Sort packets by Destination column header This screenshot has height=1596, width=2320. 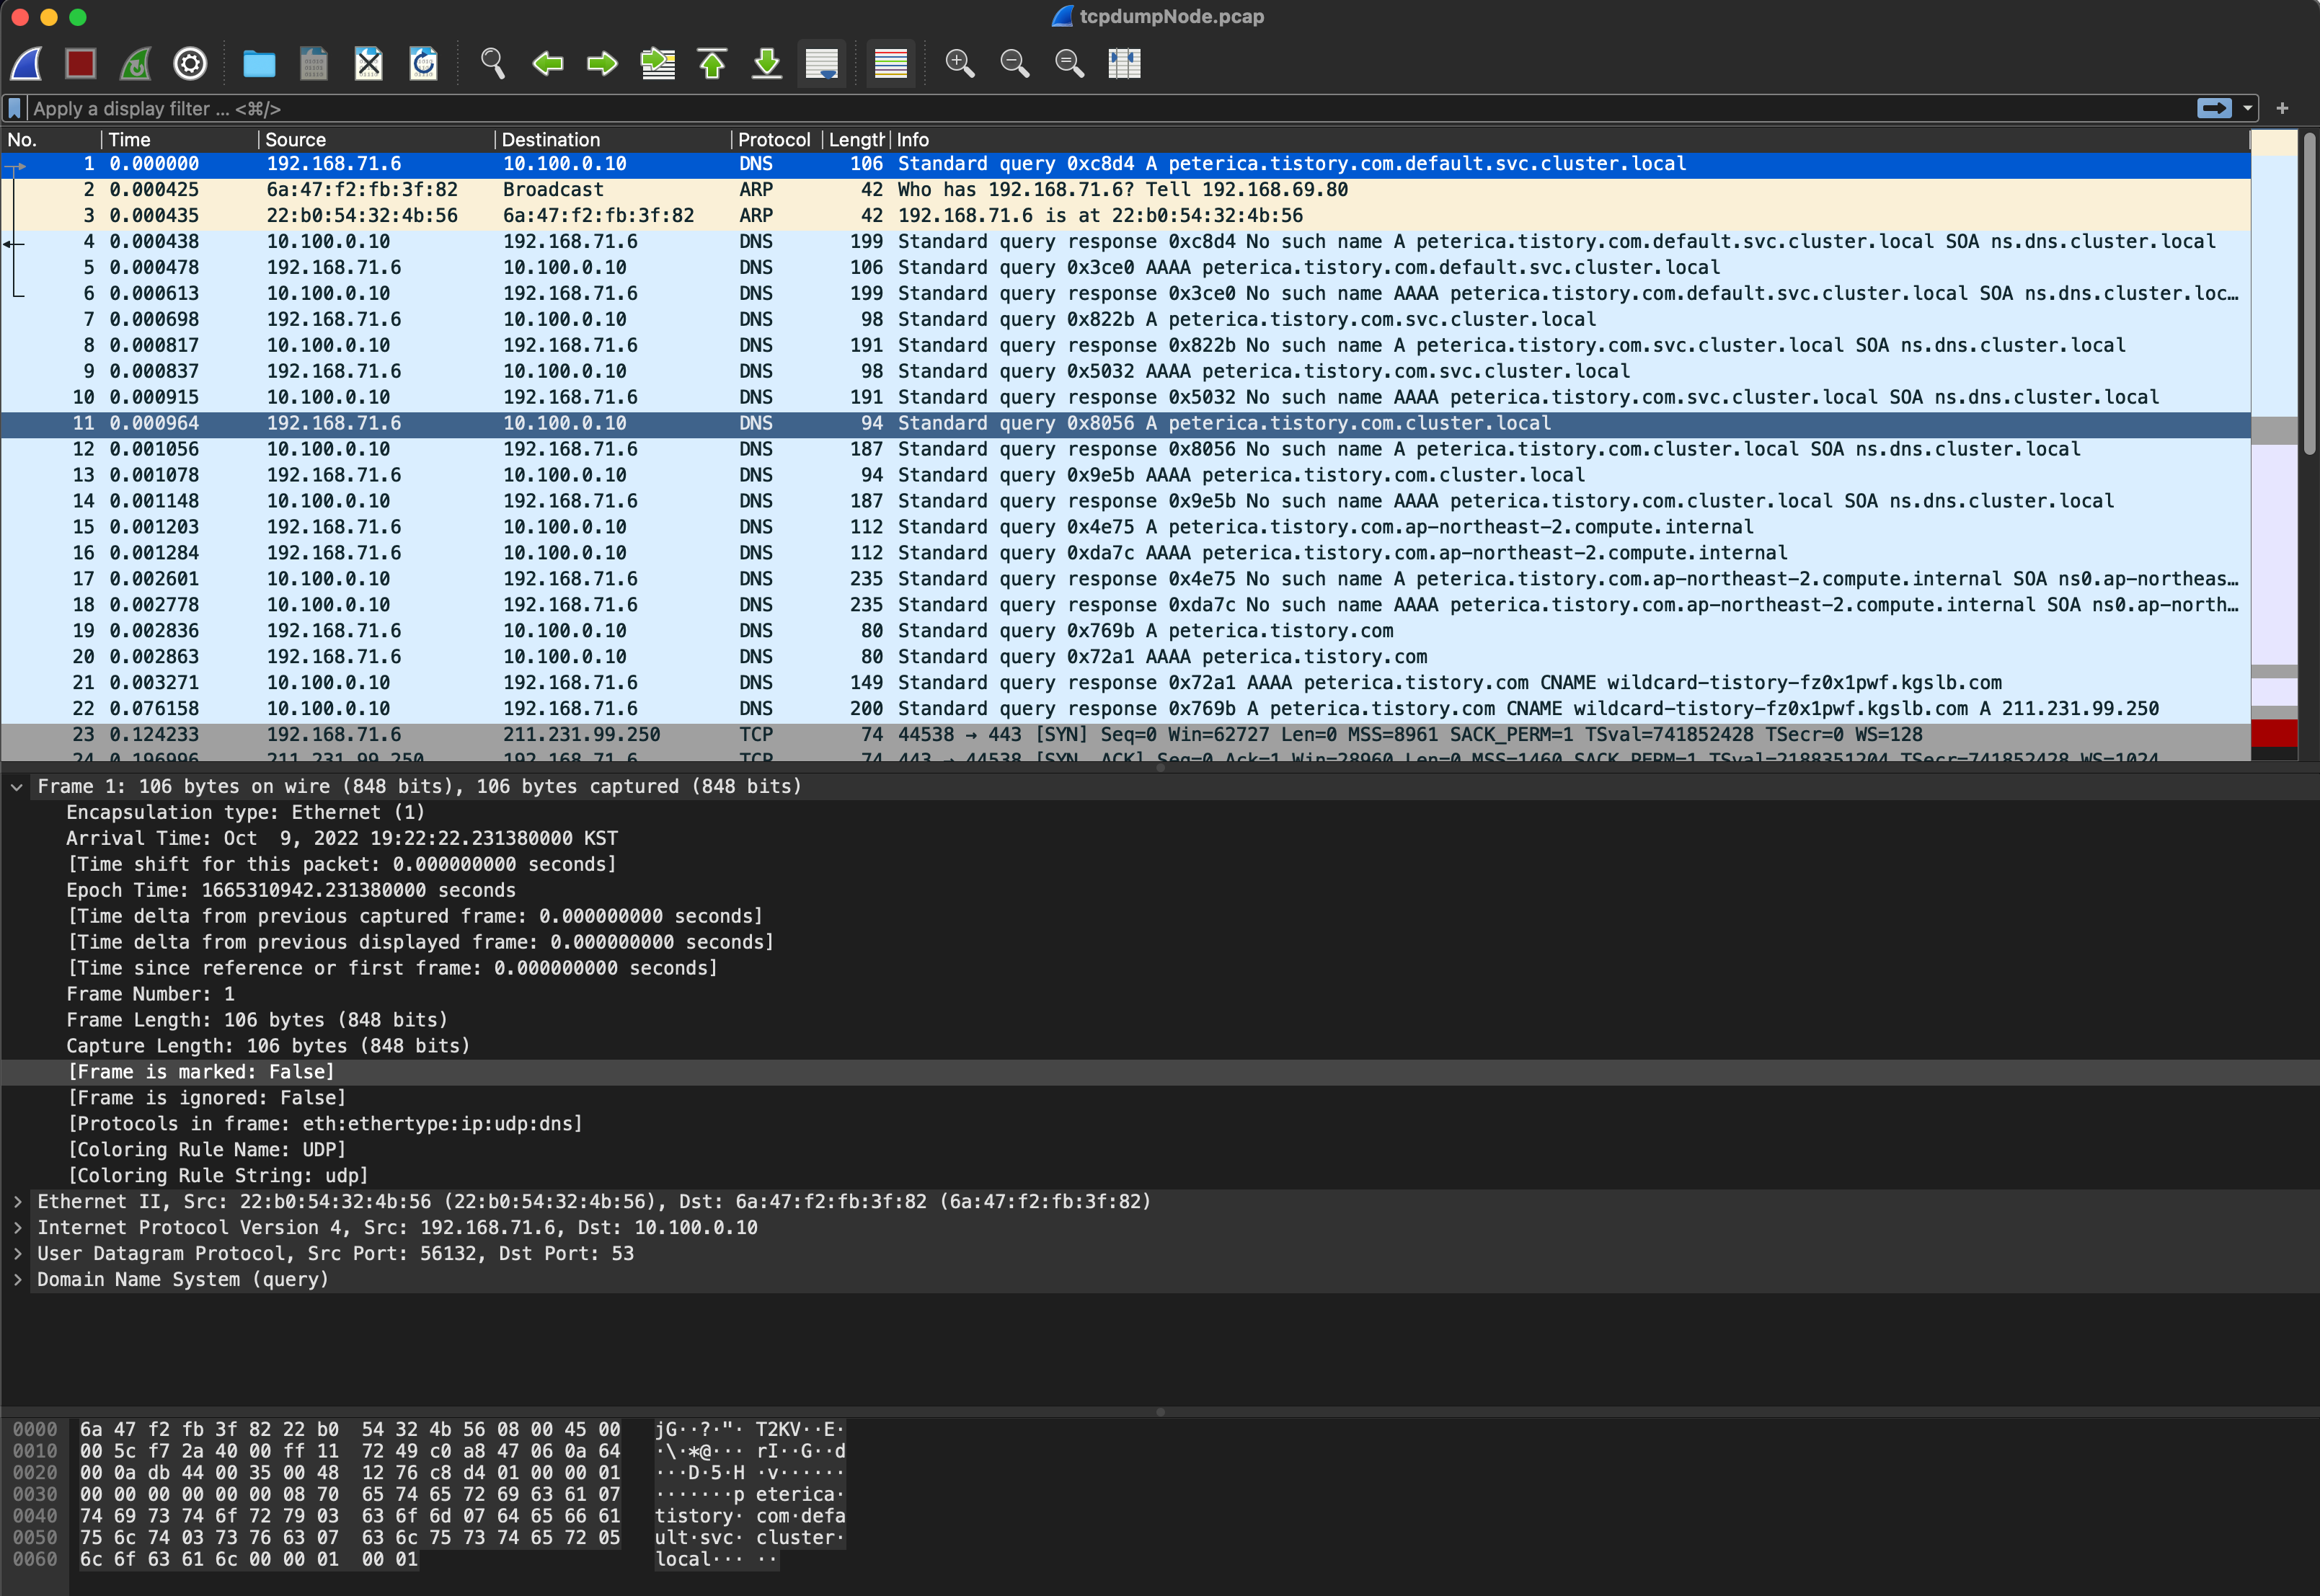coord(550,140)
